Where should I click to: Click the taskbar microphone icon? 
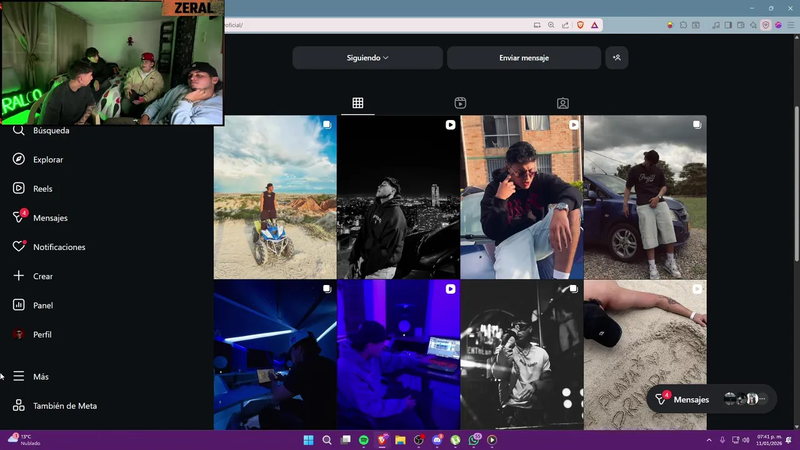722,440
